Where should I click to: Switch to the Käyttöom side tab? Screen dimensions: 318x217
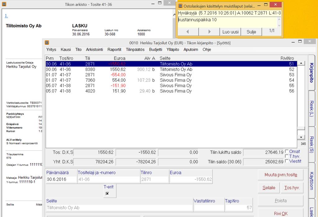pos(311,181)
